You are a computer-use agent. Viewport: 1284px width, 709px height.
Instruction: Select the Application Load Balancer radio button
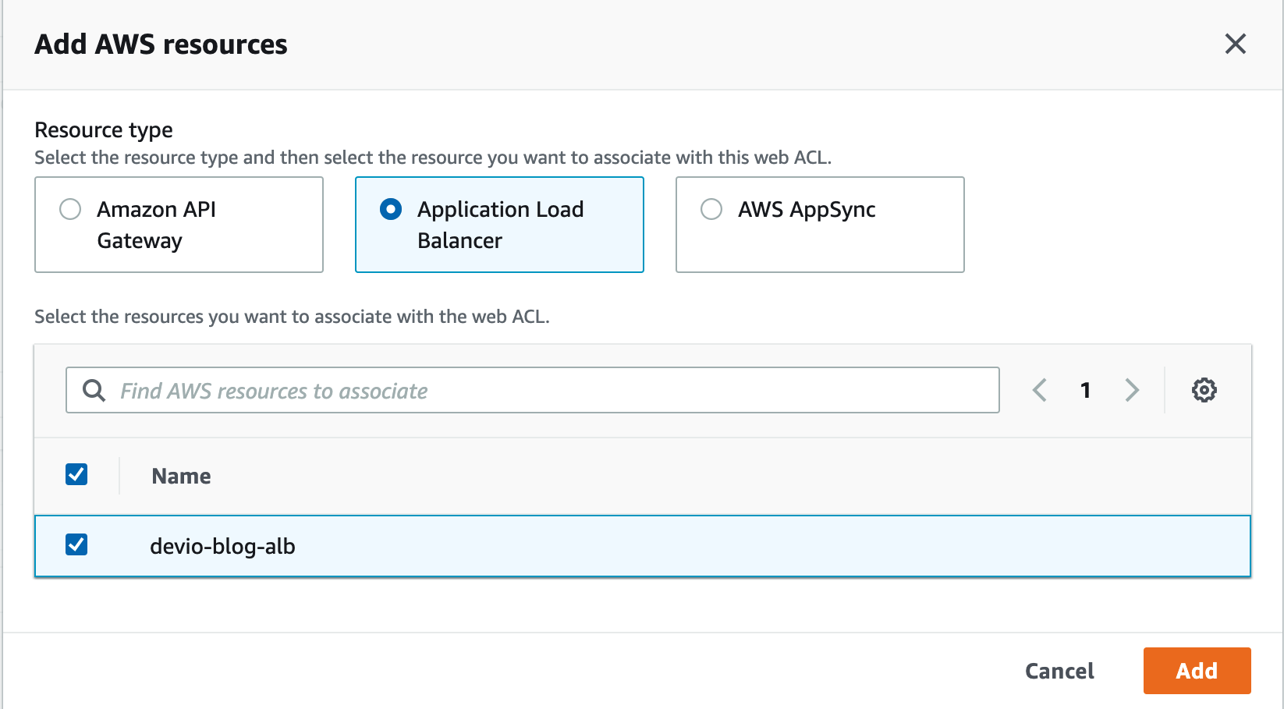click(392, 209)
